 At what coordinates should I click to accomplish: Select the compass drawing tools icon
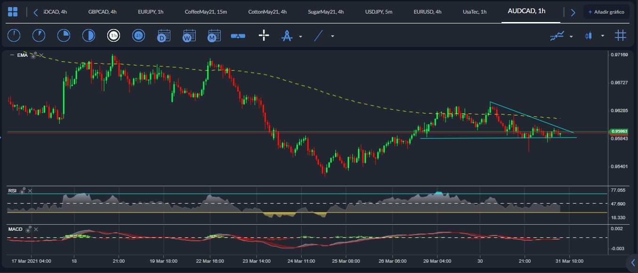click(287, 36)
